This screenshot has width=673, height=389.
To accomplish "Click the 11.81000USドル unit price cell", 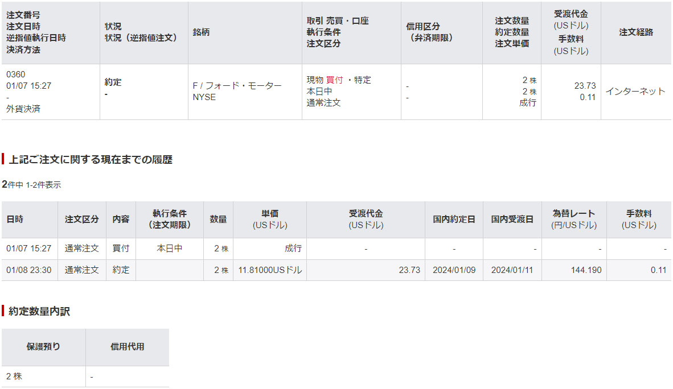I will 269,270.
